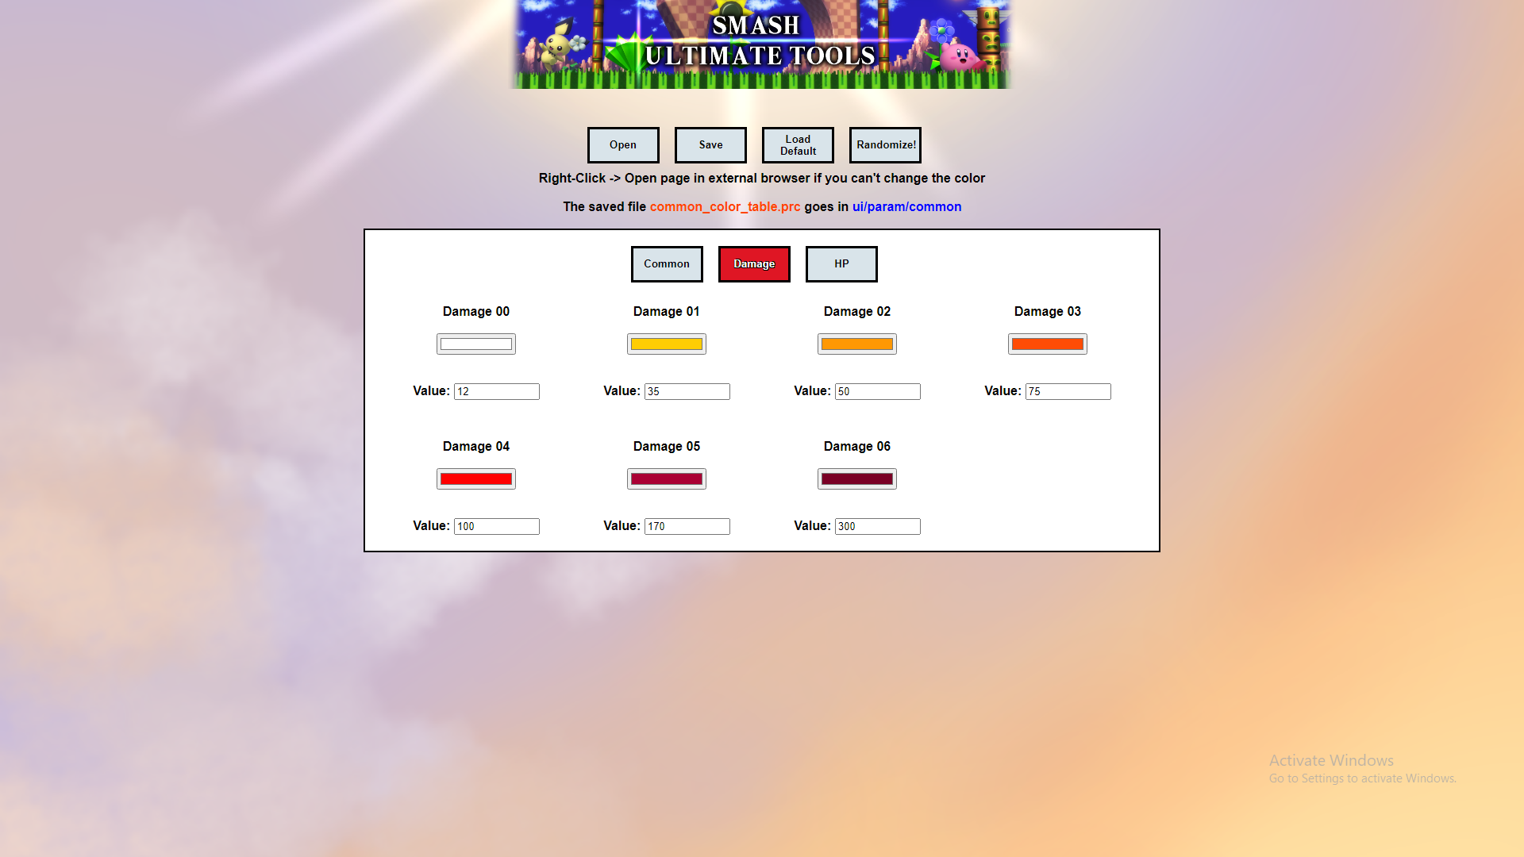Viewport: 1524px width, 857px height.
Task: Randomize all damage colors
Action: click(x=886, y=144)
